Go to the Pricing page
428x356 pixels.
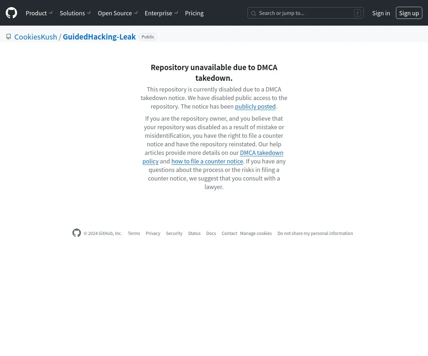[194, 13]
